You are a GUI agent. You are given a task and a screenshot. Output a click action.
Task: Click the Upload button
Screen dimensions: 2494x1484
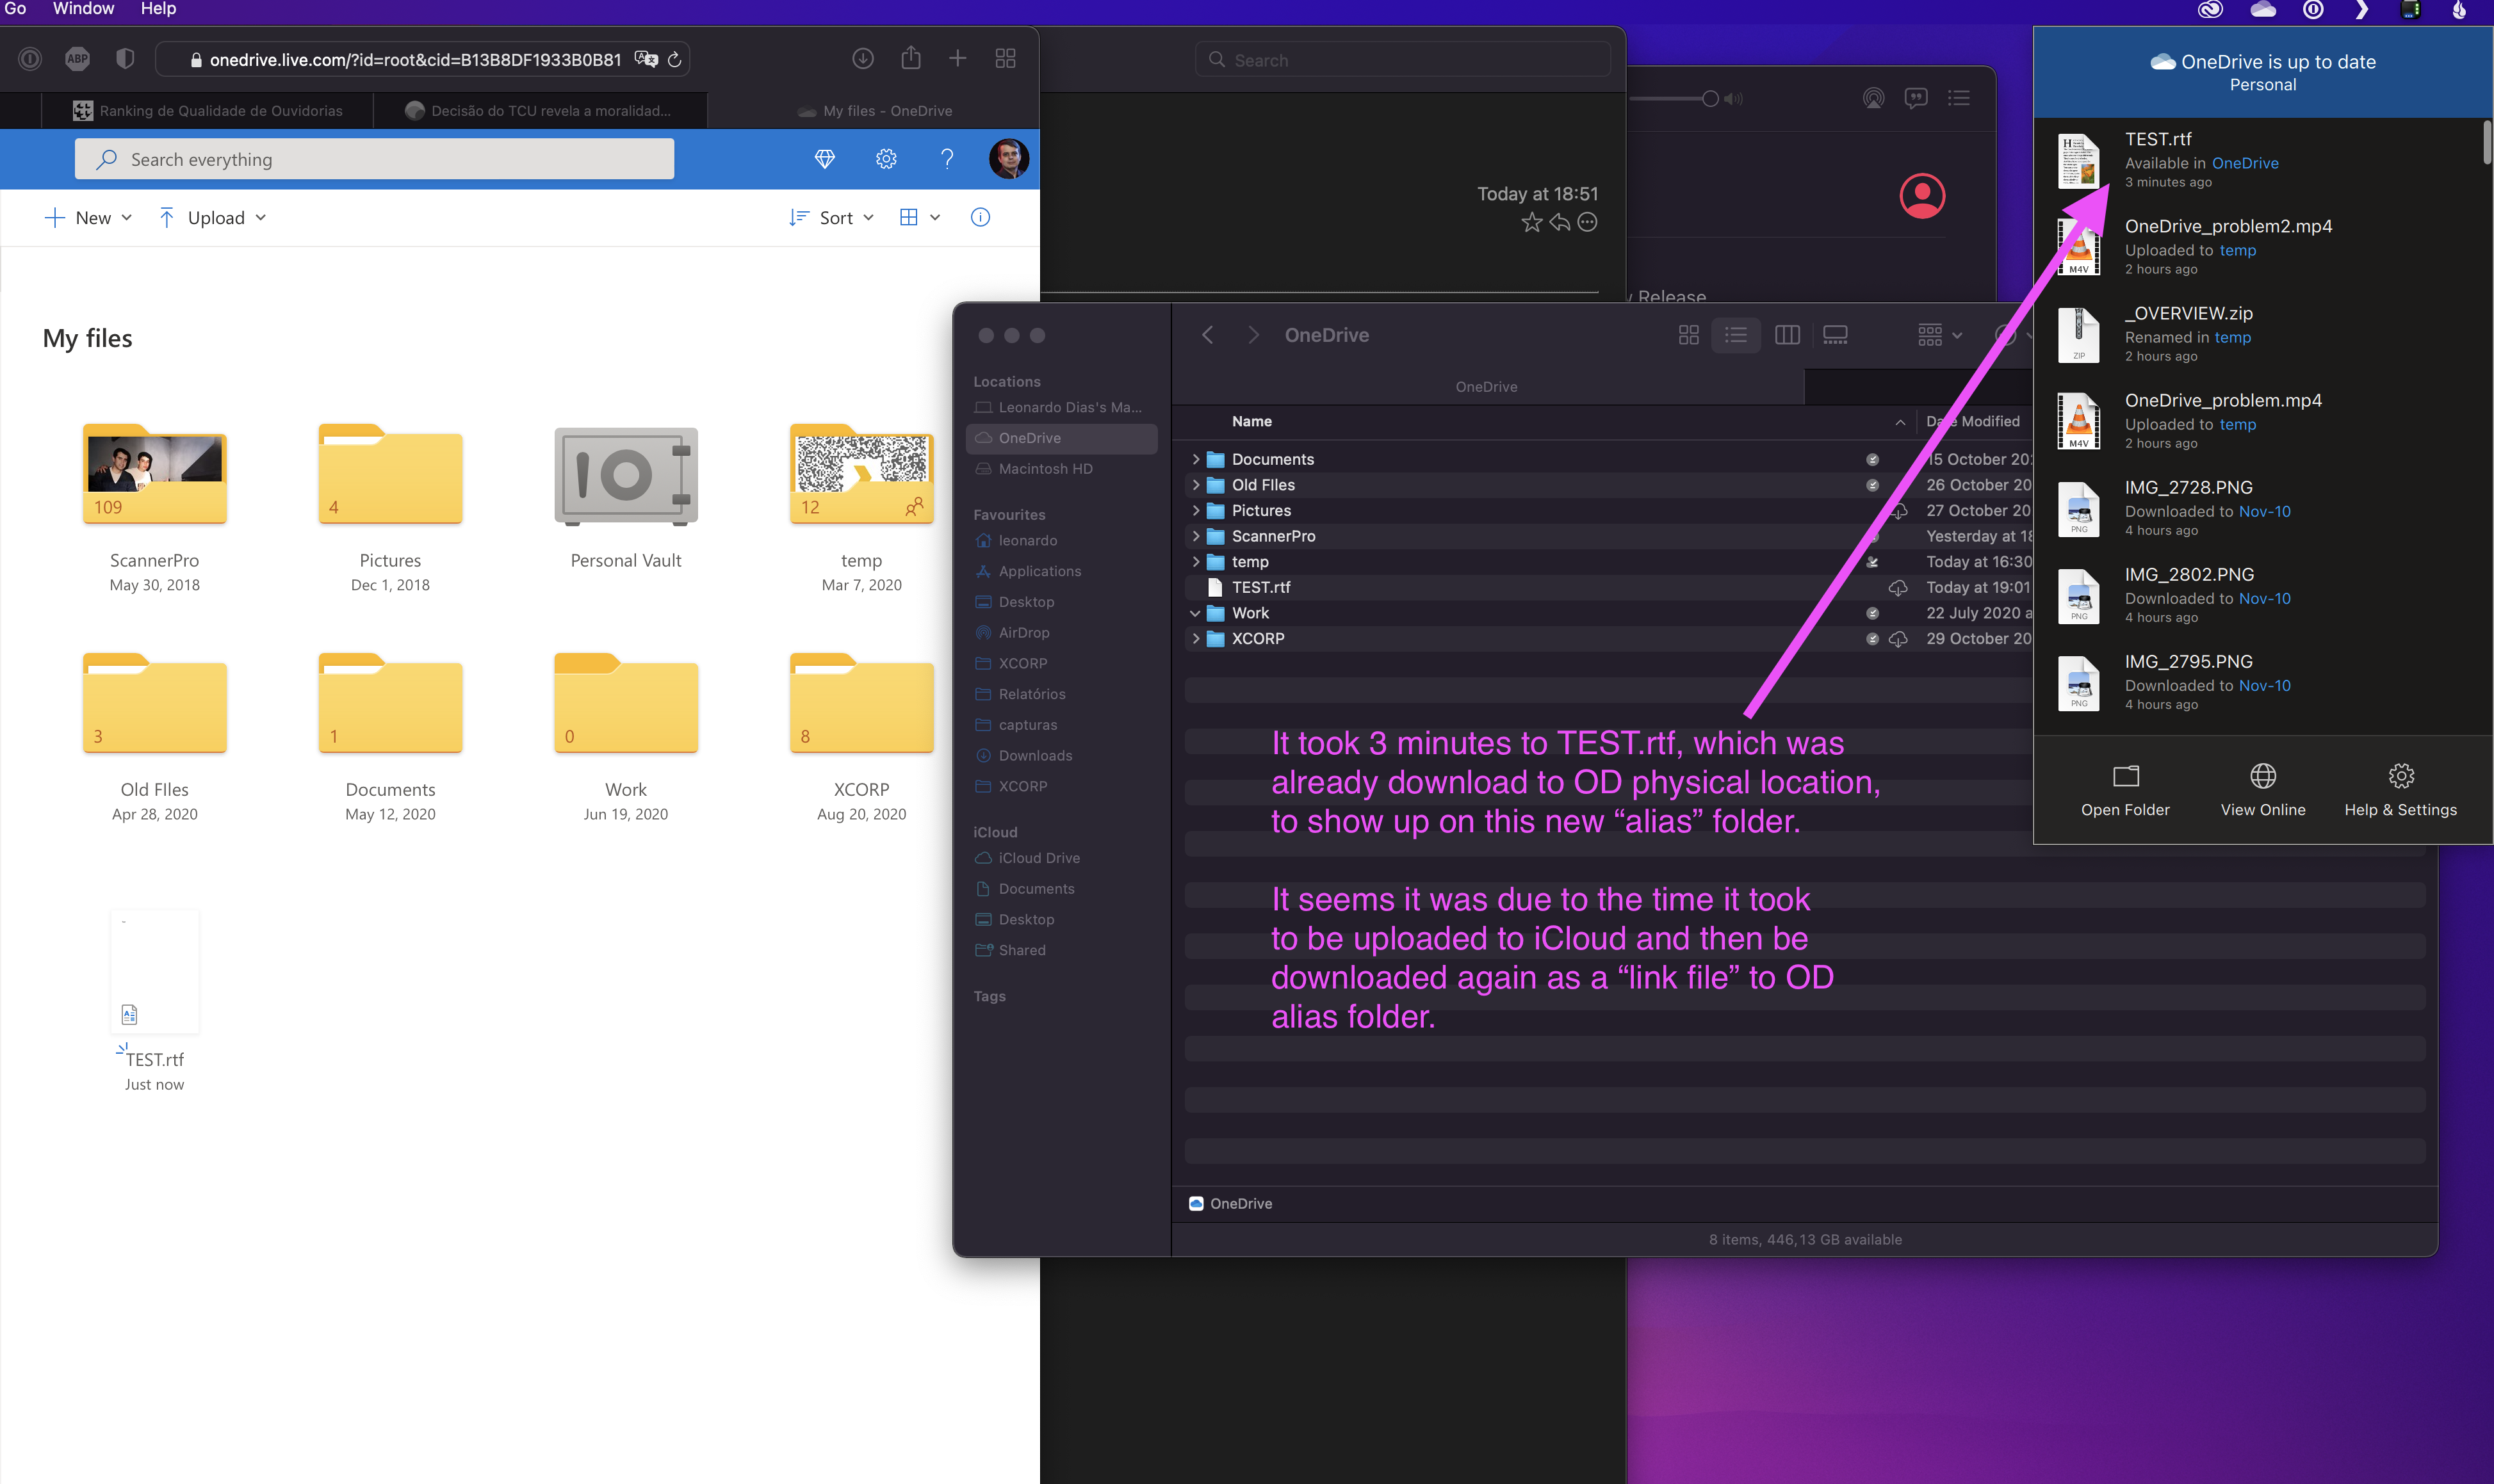[x=213, y=218]
